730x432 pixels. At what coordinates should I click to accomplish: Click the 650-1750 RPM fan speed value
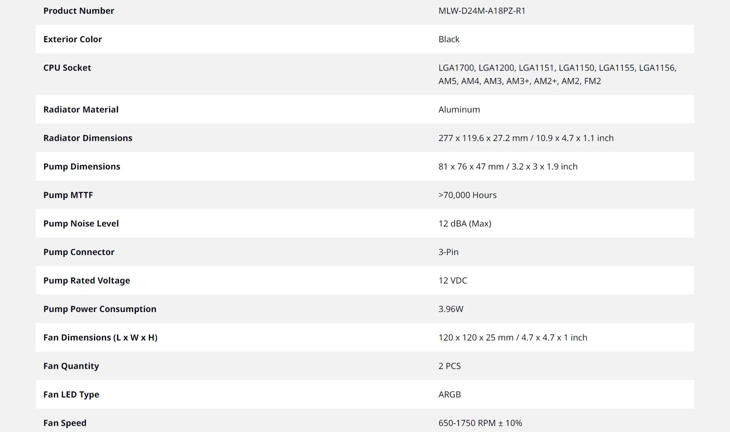pyautogui.click(x=480, y=423)
